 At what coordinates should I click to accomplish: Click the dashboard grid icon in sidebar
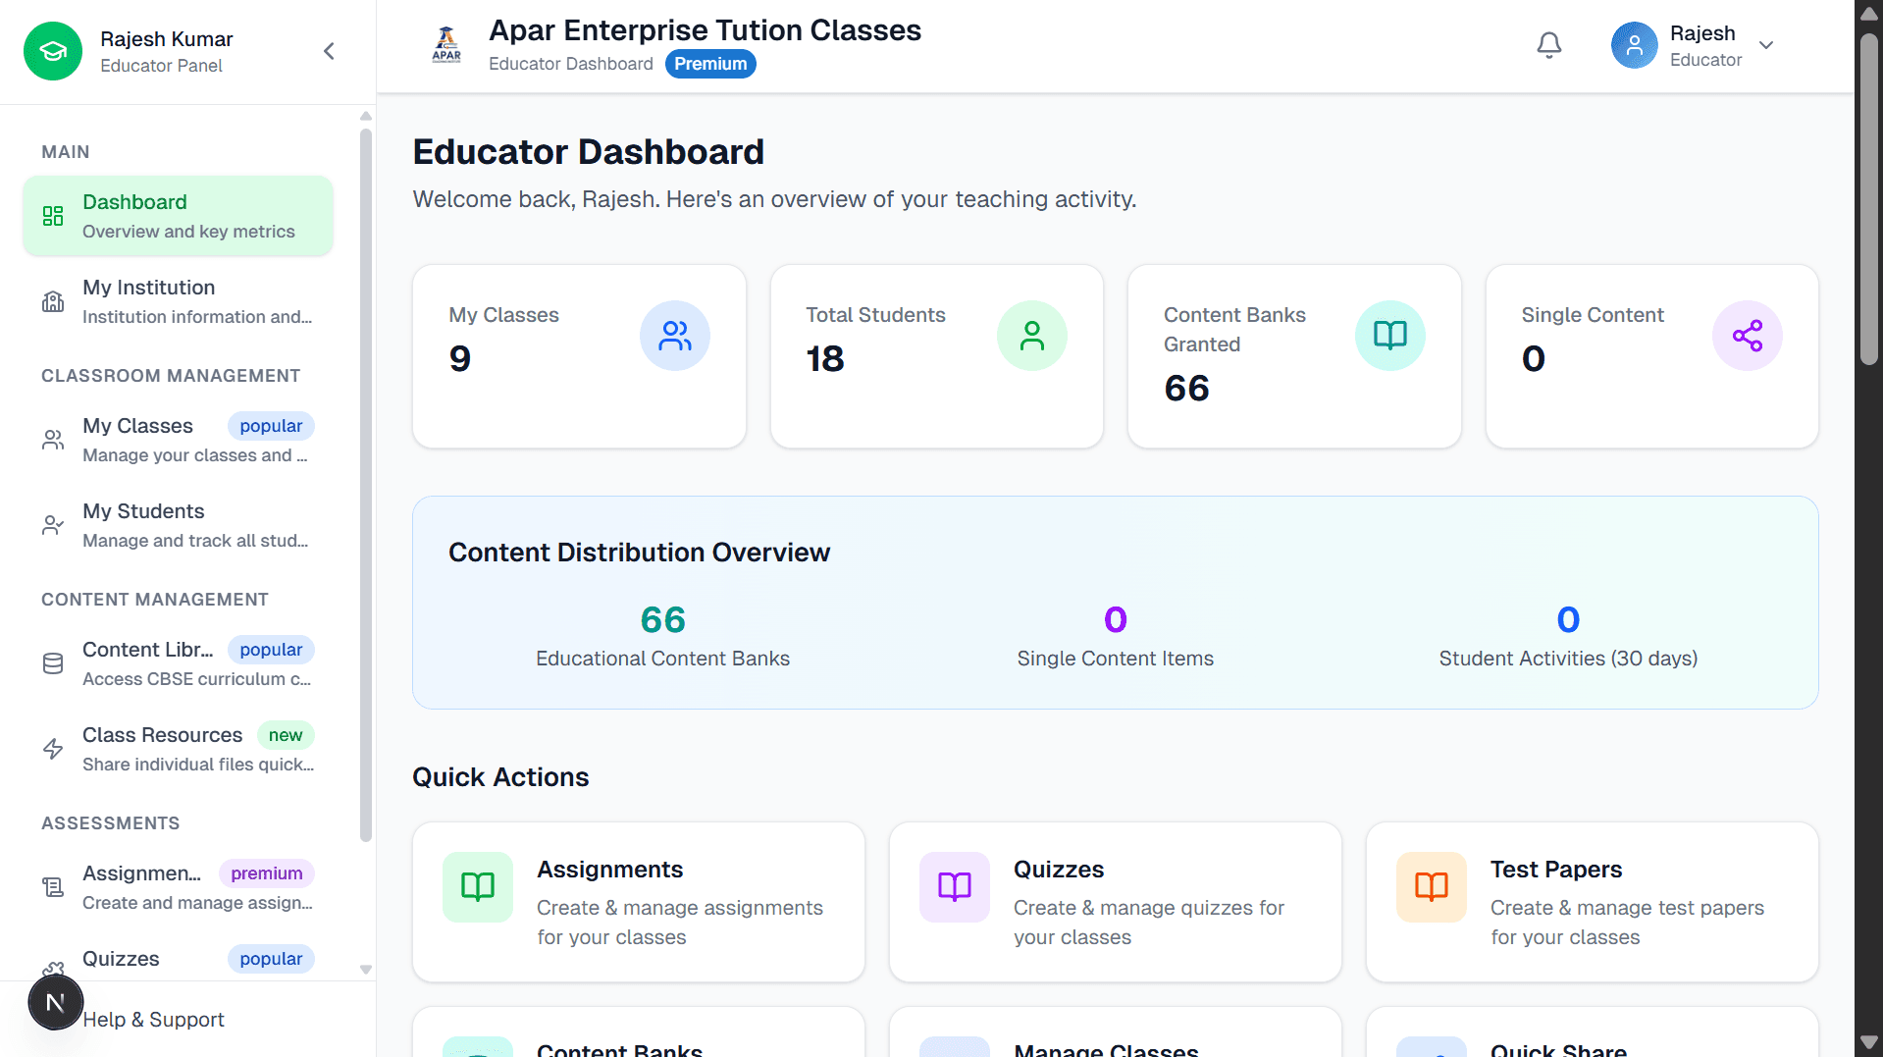coord(53,216)
